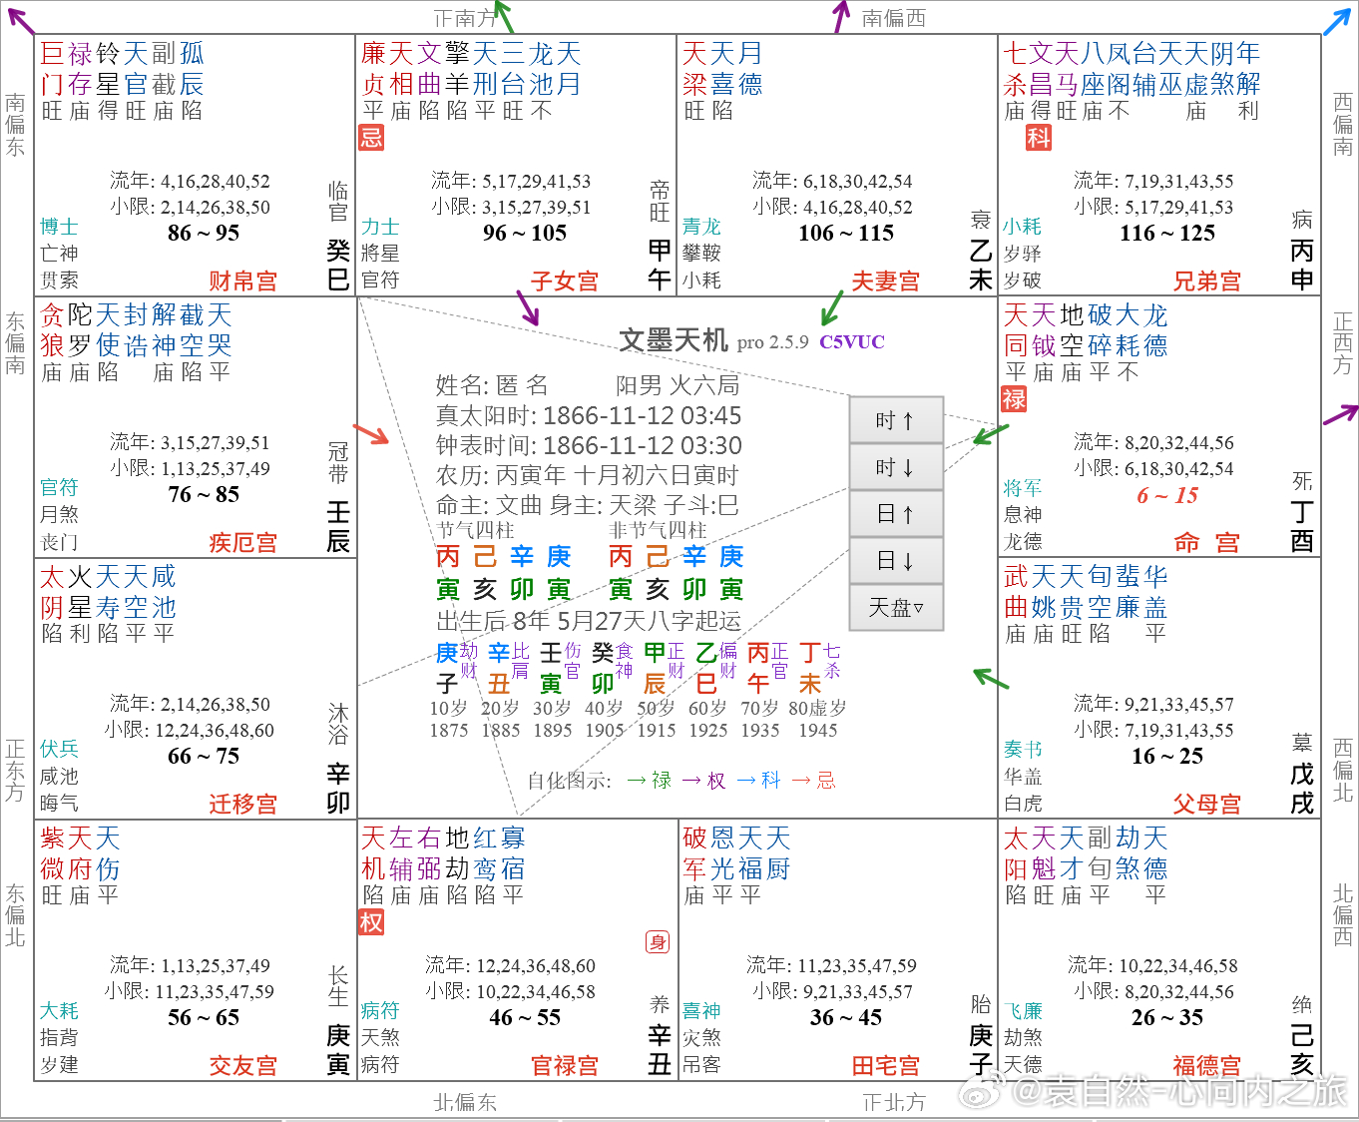Select the 迁移宫 palace label

243,805
